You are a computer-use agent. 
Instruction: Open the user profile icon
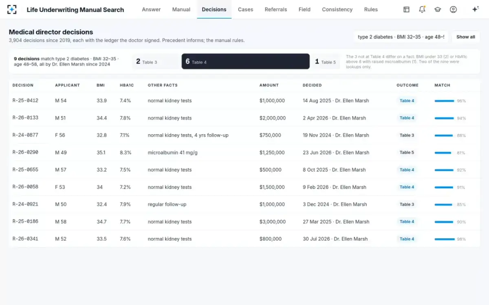click(x=453, y=9)
